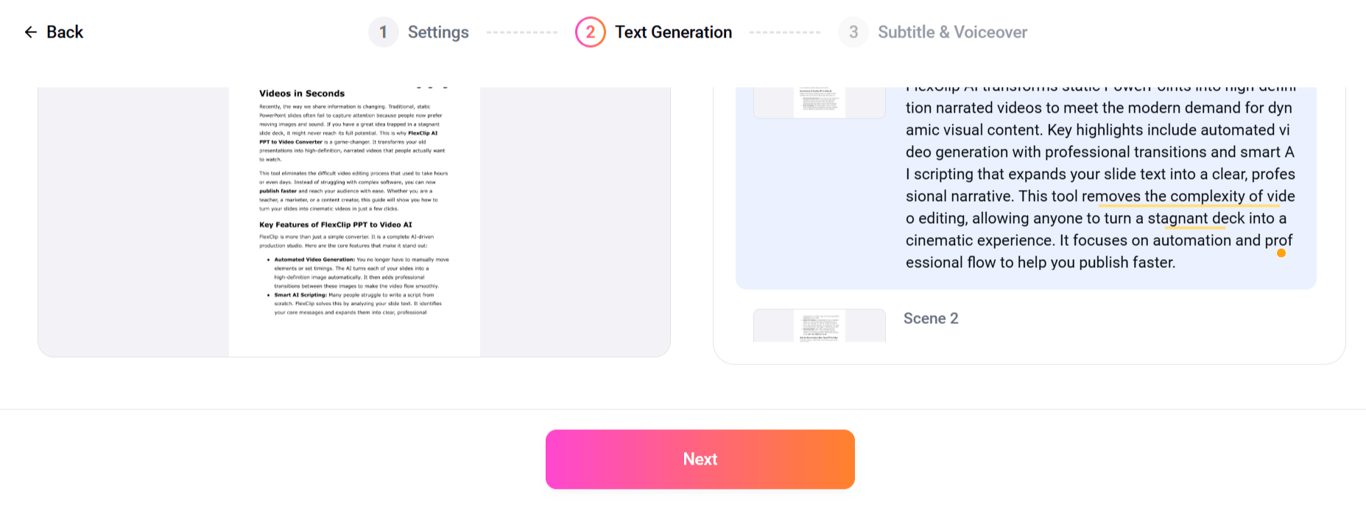This screenshot has width=1366, height=508.
Task: Click the highlighted circle 2 step indicator
Action: (591, 32)
